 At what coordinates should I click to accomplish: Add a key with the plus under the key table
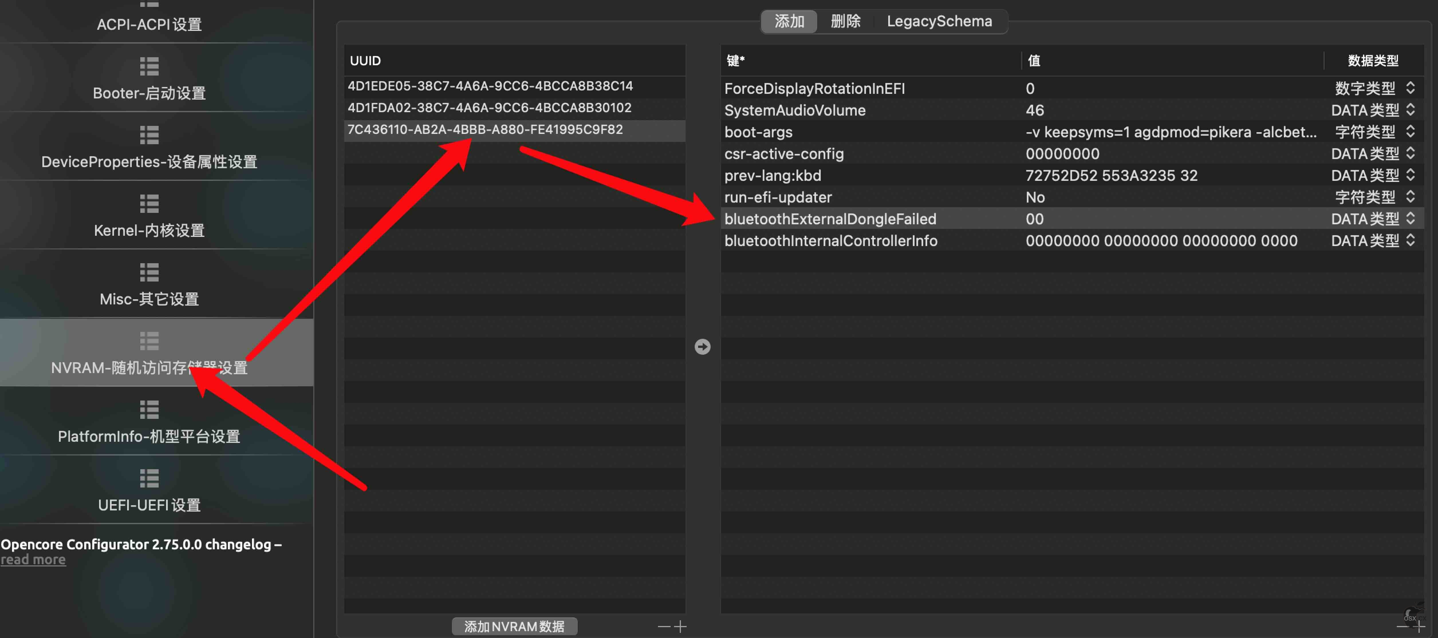point(1419,627)
